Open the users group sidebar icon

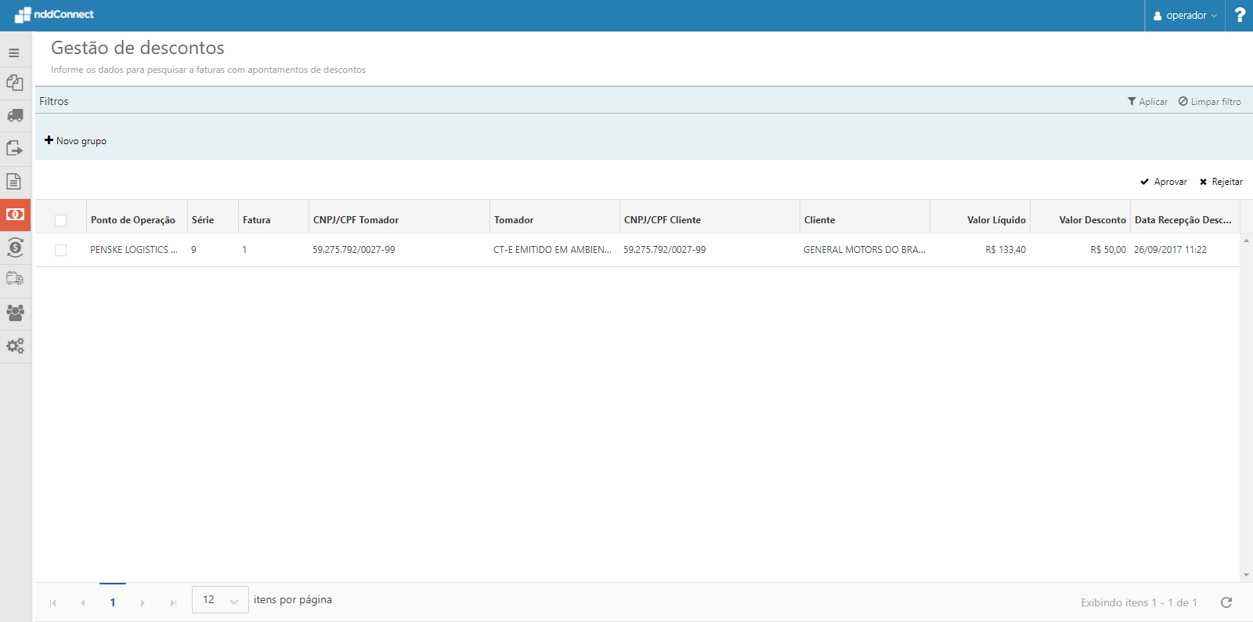tap(15, 313)
